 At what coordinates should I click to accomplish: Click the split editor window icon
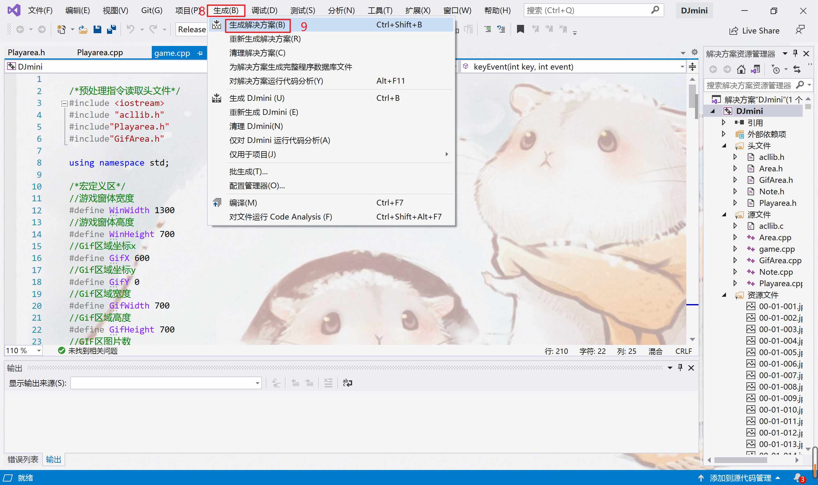click(692, 67)
